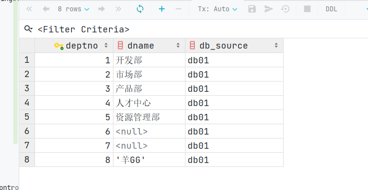Go to first page of rows

pyautogui.click(x=29, y=9)
